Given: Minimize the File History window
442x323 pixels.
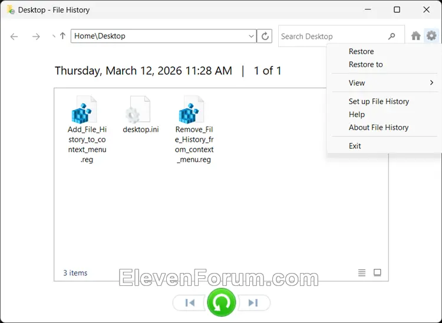Looking at the screenshot, I should pyautogui.click(x=368, y=9).
